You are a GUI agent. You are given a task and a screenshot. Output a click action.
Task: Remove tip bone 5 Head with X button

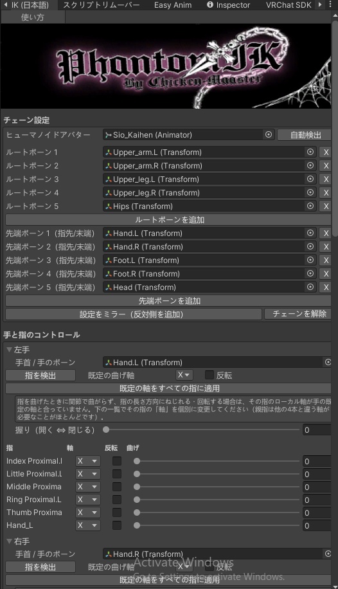pos(326,287)
